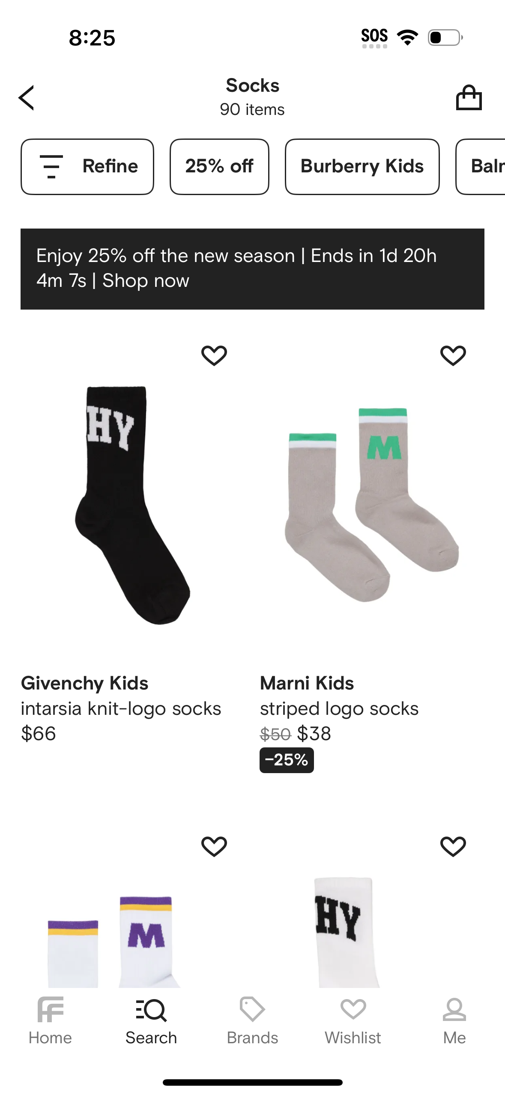505x1096 pixels.
Task: Open the shopping bag
Action: [469, 98]
